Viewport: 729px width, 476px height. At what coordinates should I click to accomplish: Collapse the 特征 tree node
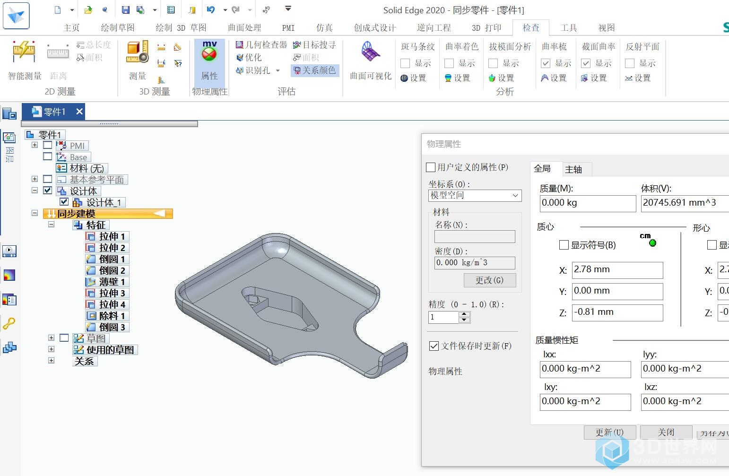tap(51, 225)
